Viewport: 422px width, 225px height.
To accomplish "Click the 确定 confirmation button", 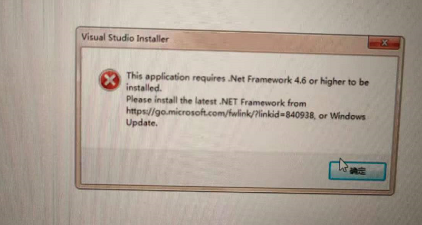I will pyautogui.click(x=357, y=171).
